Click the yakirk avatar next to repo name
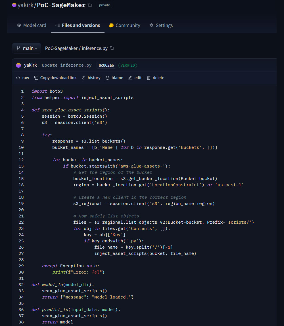 pos(14,5)
